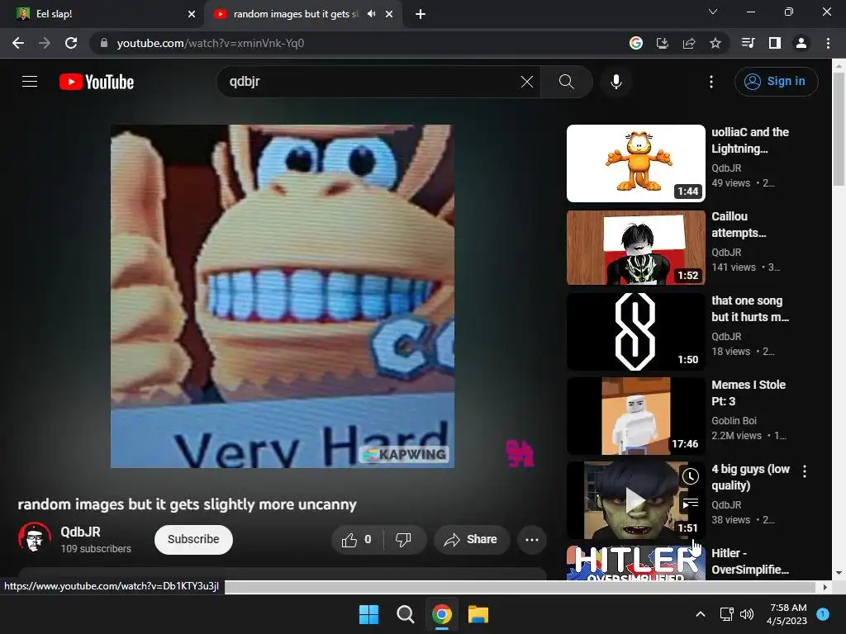Viewport: 846px width, 634px height.
Task: Clear the search box text with X
Action: point(526,82)
